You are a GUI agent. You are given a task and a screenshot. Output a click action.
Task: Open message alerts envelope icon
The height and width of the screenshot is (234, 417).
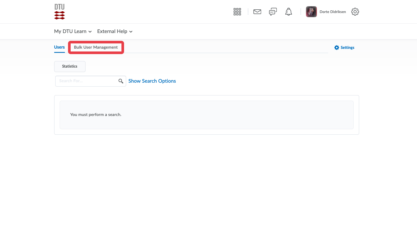click(x=257, y=12)
